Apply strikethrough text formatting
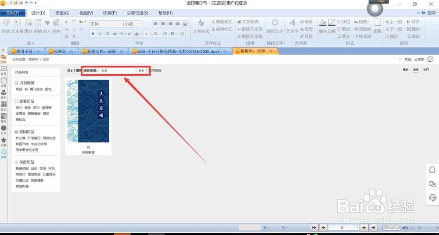Image resolution: width=439 pixels, height=235 pixels. (115, 34)
